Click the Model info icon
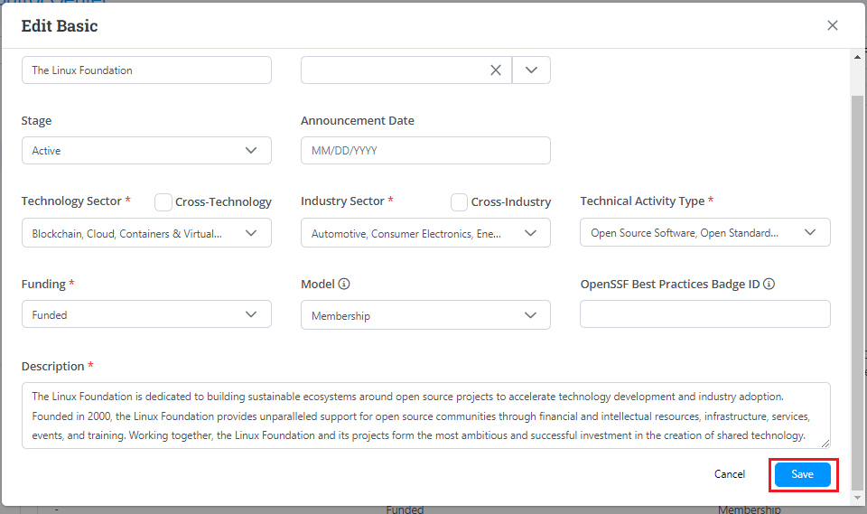The height and width of the screenshot is (514, 867). click(x=344, y=285)
